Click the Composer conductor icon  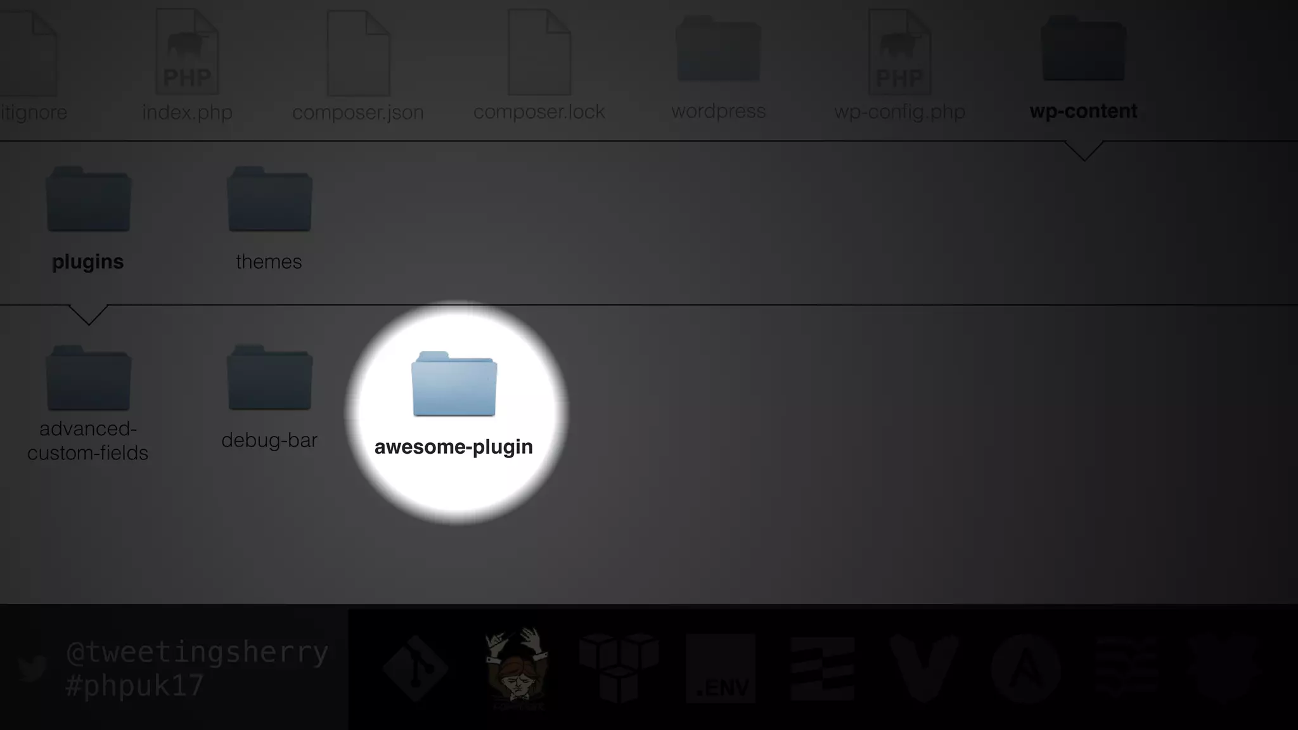(517, 669)
